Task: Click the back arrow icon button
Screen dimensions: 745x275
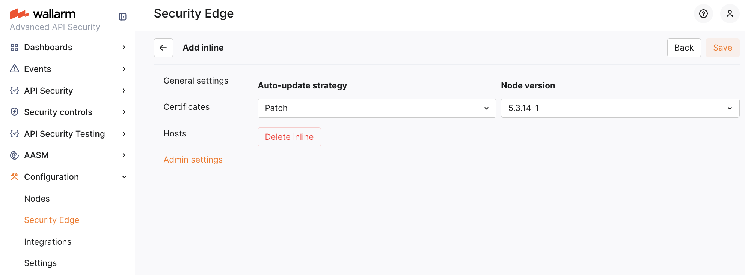Action: tap(163, 48)
